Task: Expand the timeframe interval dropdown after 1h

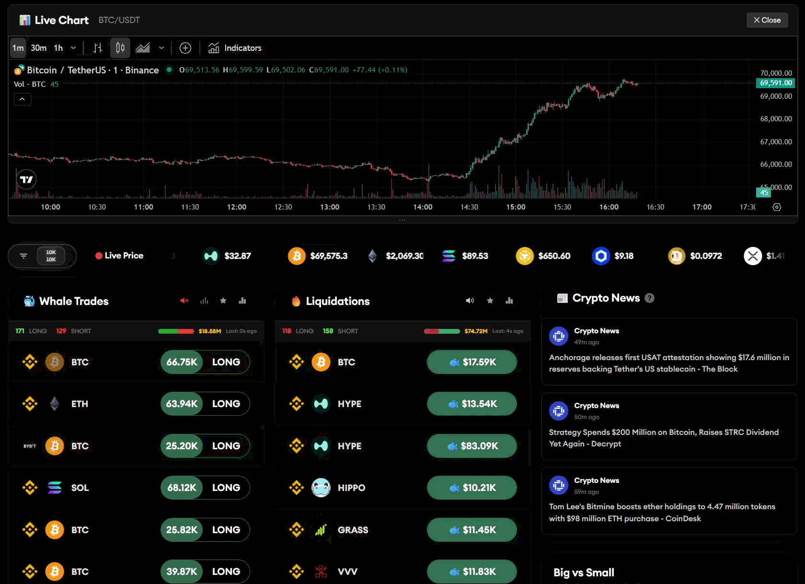Action: coord(73,48)
